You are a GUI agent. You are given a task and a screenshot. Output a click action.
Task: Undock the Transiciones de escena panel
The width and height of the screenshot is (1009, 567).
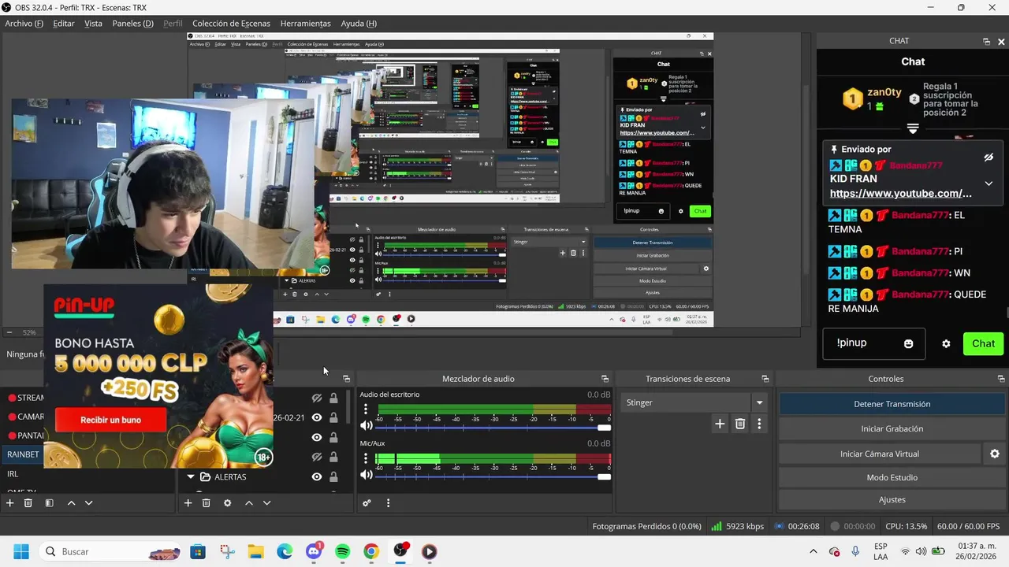coord(765,379)
